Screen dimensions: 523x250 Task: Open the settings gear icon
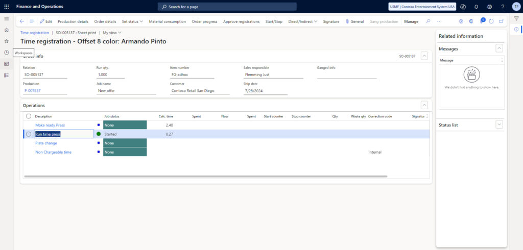pos(489,7)
